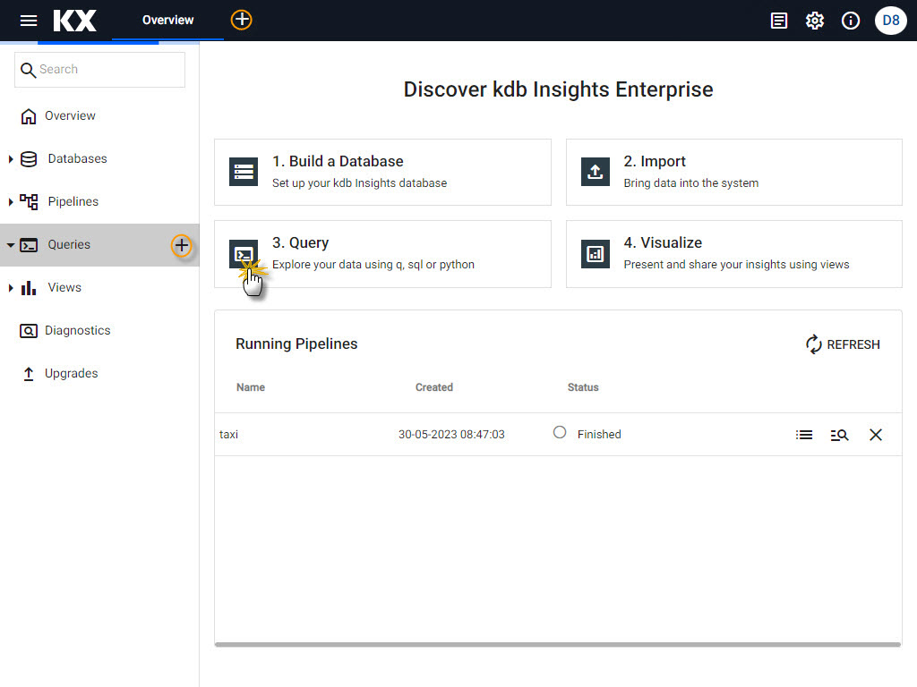The width and height of the screenshot is (917, 687).
Task: View details list icon for taxi pipeline
Action: pyautogui.click(x=804, y=435)
